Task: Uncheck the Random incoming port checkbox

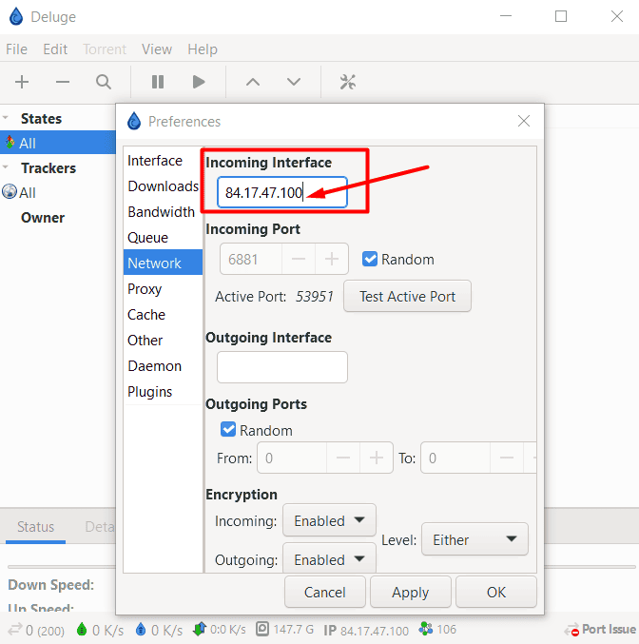Action: [371, 259]
